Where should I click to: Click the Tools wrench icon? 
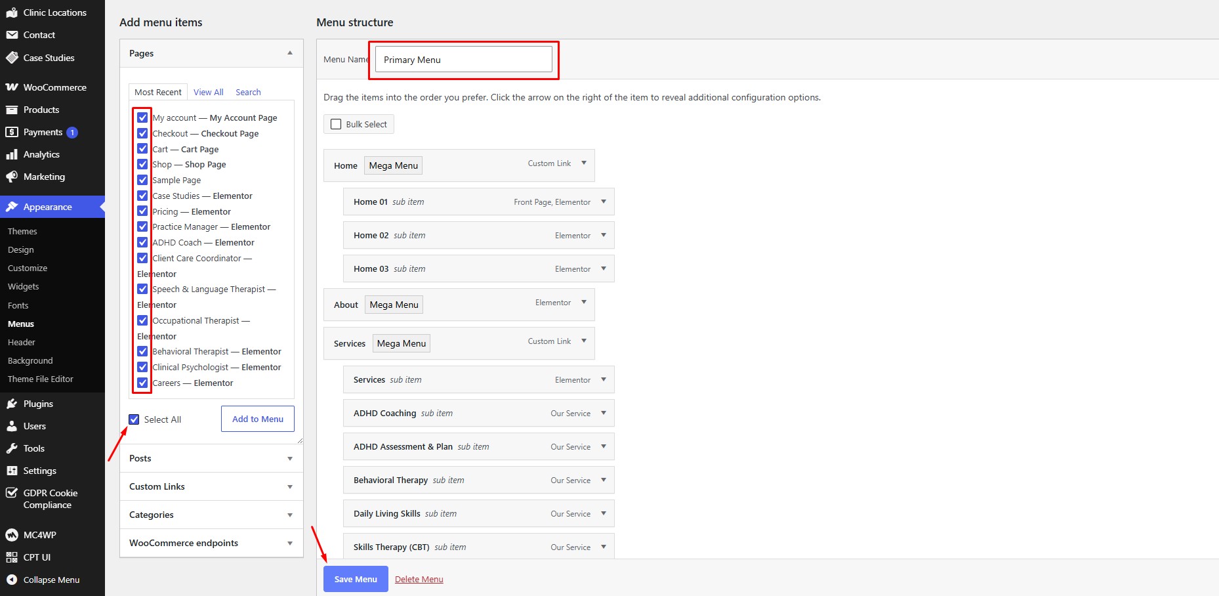pyautogui.click(x=12, y=448)
